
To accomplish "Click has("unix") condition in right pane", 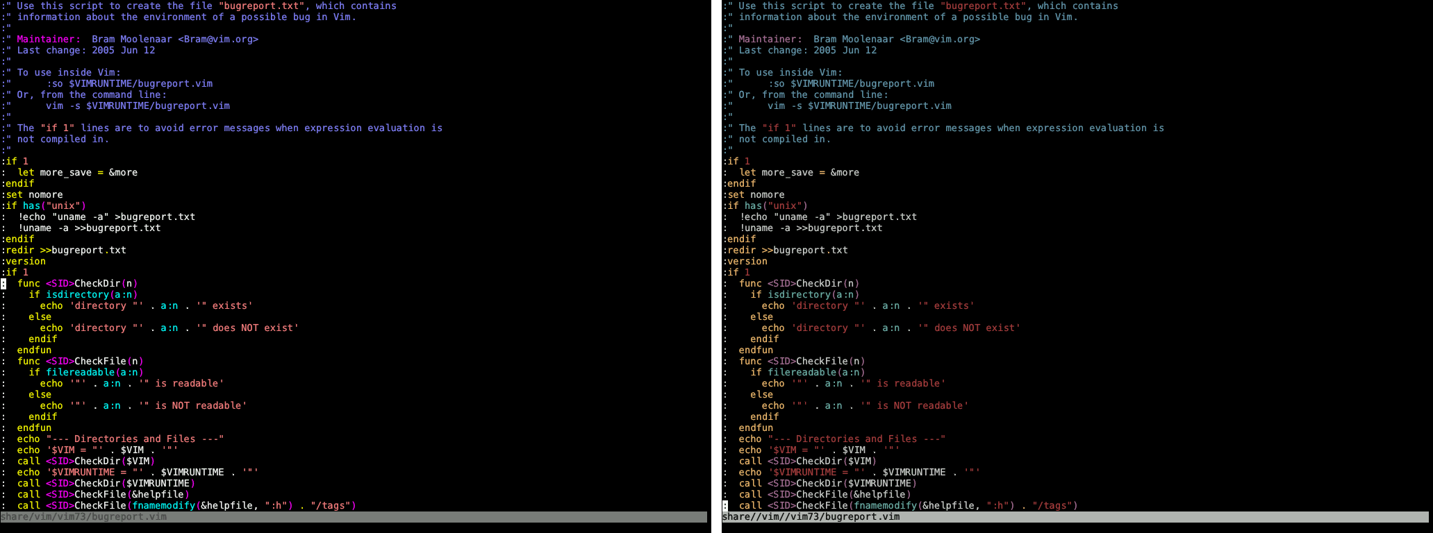I will (x=776, y=206).
